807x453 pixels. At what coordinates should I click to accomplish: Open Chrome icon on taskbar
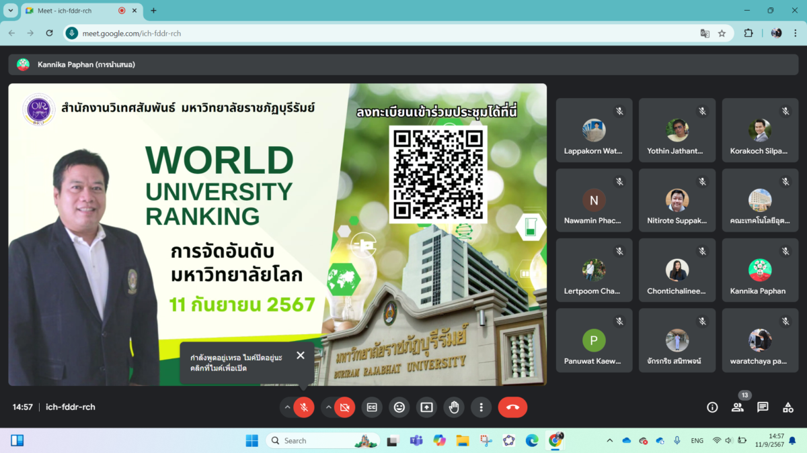point(555,440)
